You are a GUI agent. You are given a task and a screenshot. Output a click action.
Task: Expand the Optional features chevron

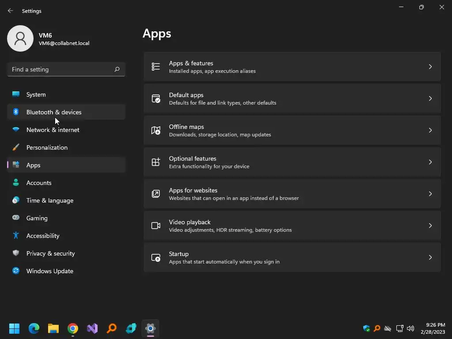click(430, 162)
